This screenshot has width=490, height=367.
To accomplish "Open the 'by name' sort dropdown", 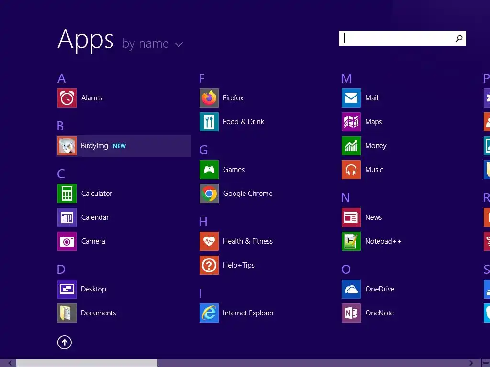I will click(x=152, y=43).
